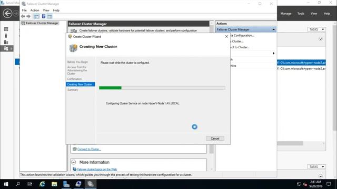Open the network icon in system tray
337x189 pixels.
[299, 184]
